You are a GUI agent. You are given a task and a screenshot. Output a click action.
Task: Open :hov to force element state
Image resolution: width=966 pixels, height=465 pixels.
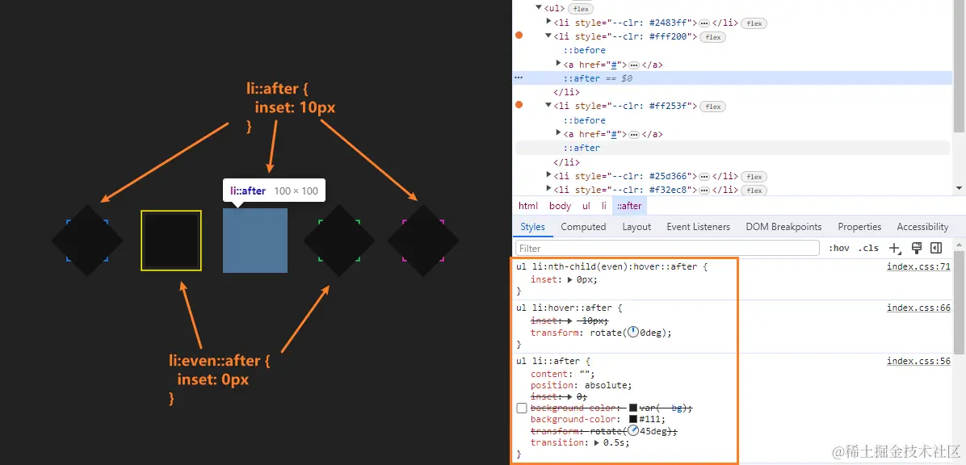[839, 248]
